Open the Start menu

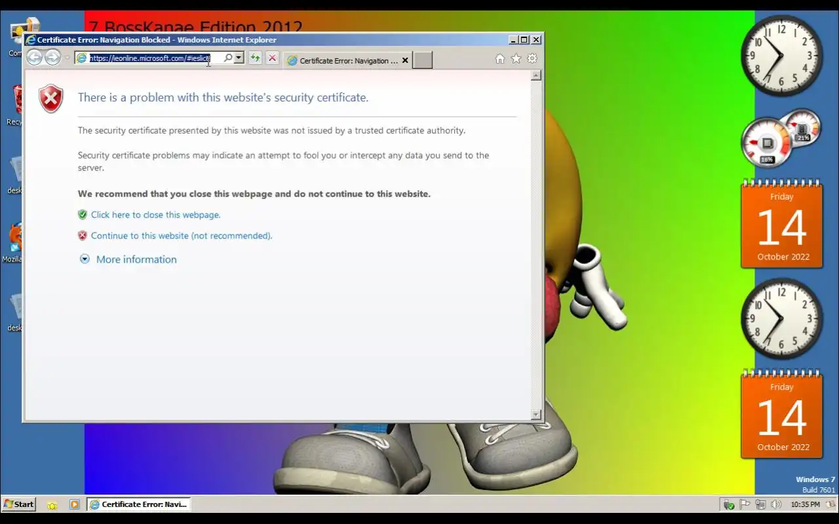coord(18,504)
